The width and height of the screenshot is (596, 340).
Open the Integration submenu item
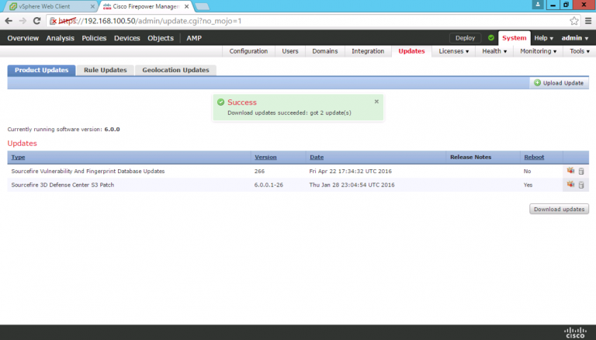pyautogui.click(x=368, y=51)
